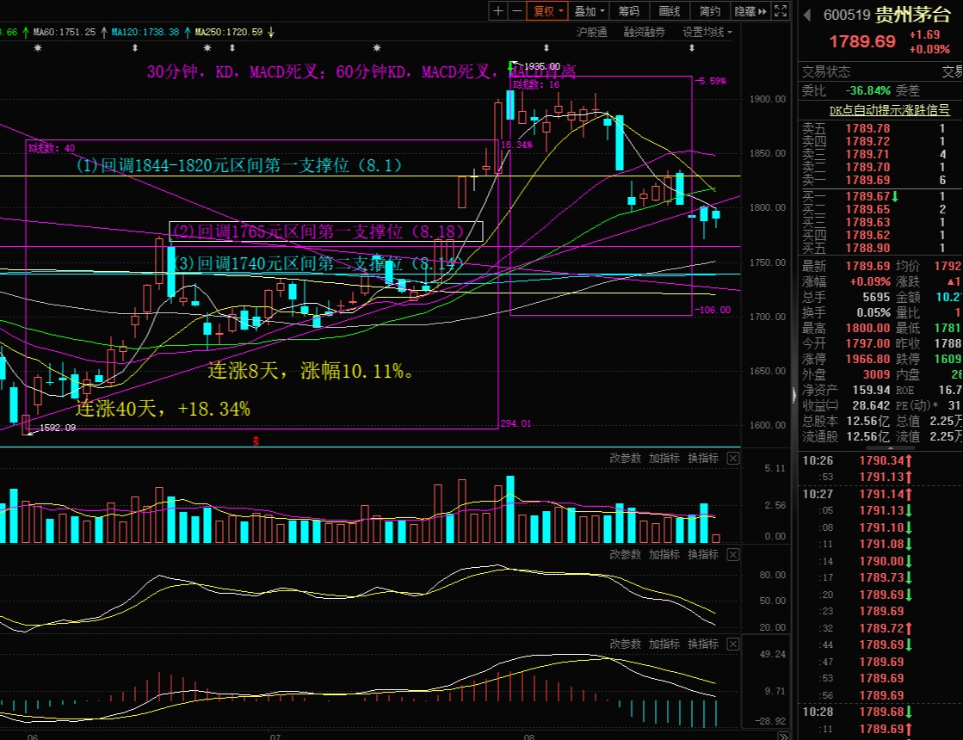Click the 贵州茅台 stock name header
The width and height of the screenshot is (963, 740).
(x=912, y=15)
